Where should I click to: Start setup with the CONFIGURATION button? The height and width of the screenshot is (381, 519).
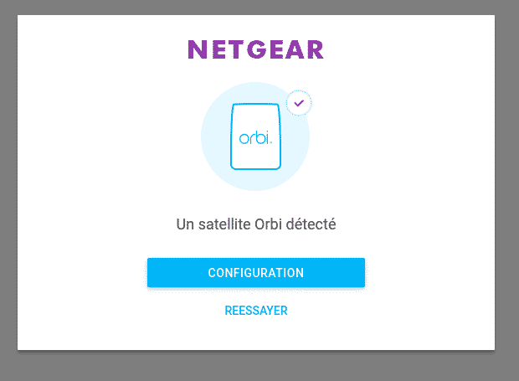pos(256,272)
